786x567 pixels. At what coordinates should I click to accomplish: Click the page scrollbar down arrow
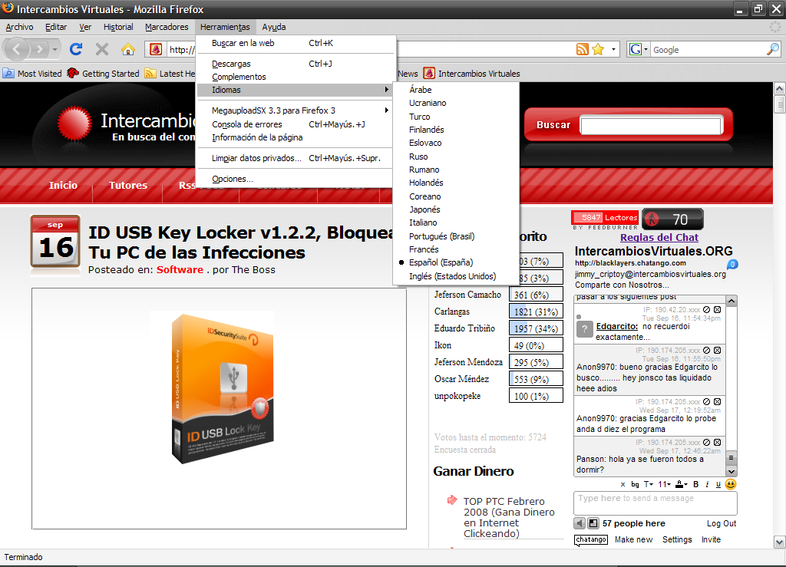tap(780, 542)
